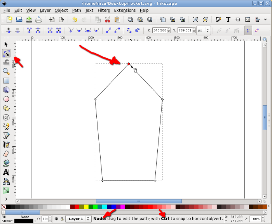This screenshot has height=224, width=272.
Task: Select the Paint Bucket fill tool
Action: coord(6,163)
